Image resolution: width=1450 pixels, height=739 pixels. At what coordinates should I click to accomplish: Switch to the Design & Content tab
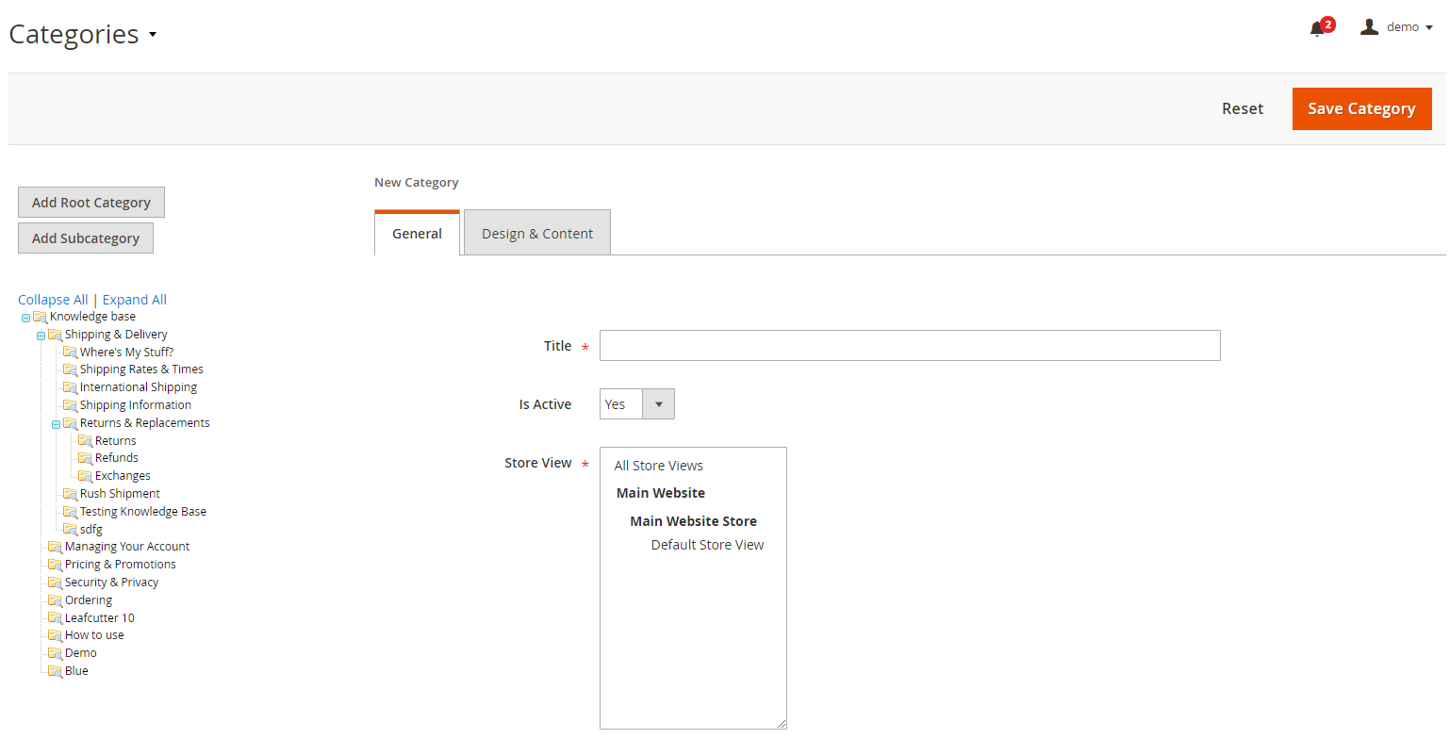pos(537,233)
